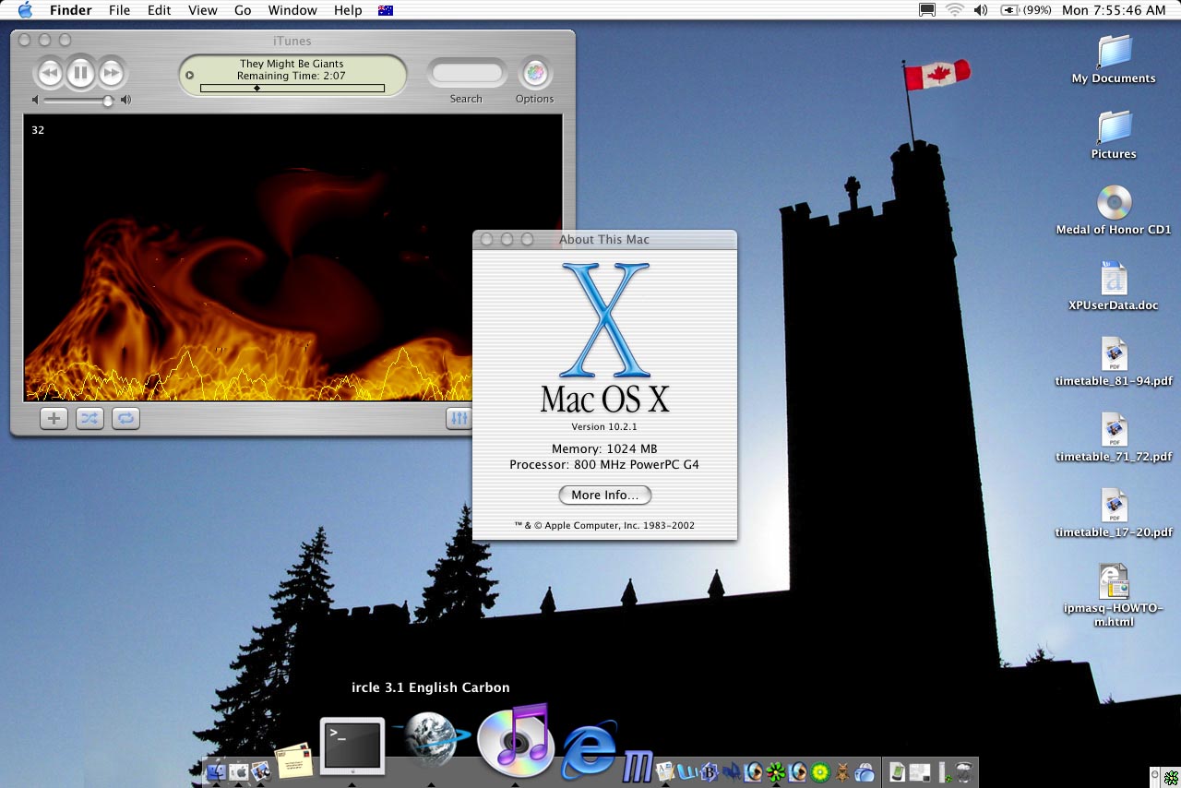Screen dimensions: 1181x788
Task: Open the flag keyboard input menu
Action: coord(386,10)
